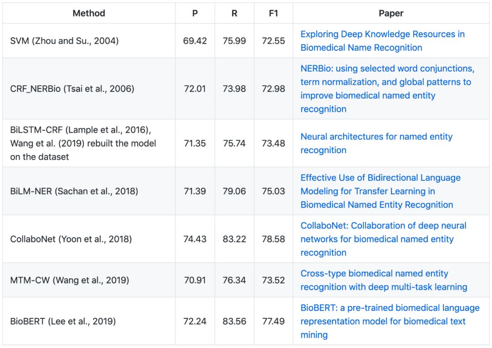The image size is (492, 348).
Task: Click the BiLM-NER (Sachan et al., 2018) cell
Action: [74, 191]
